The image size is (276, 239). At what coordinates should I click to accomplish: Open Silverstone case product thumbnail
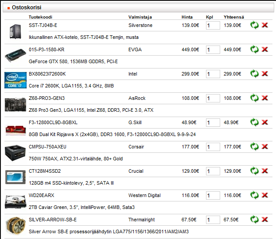coord(16,31)
